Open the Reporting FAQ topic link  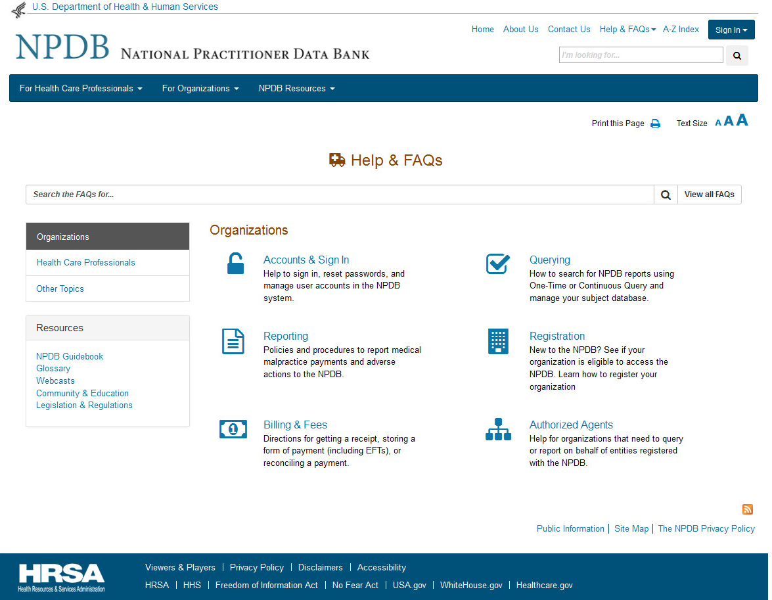pyautogui.click(x=286, y=336)
